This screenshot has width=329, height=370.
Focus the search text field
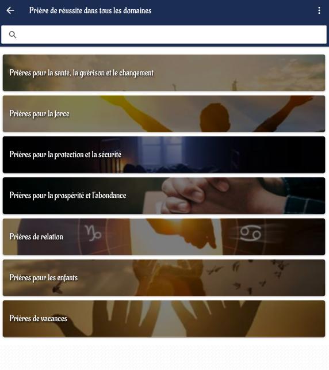pyautogui.click(x=164, y=35)
